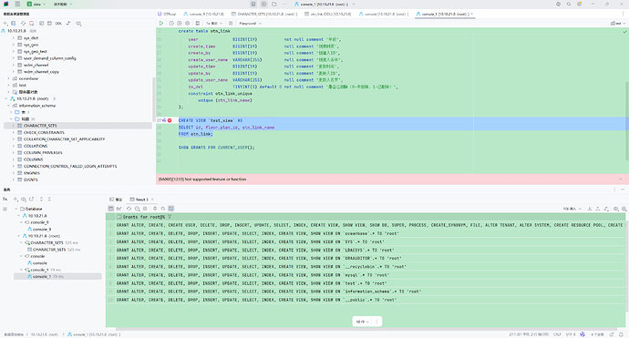629x338 pixels.
Task: Run the query with the green Execute icon
Action: click(x=161, y=24)
